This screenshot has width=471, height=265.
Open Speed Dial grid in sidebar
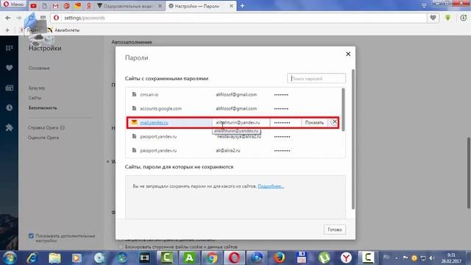click(9, 48)
